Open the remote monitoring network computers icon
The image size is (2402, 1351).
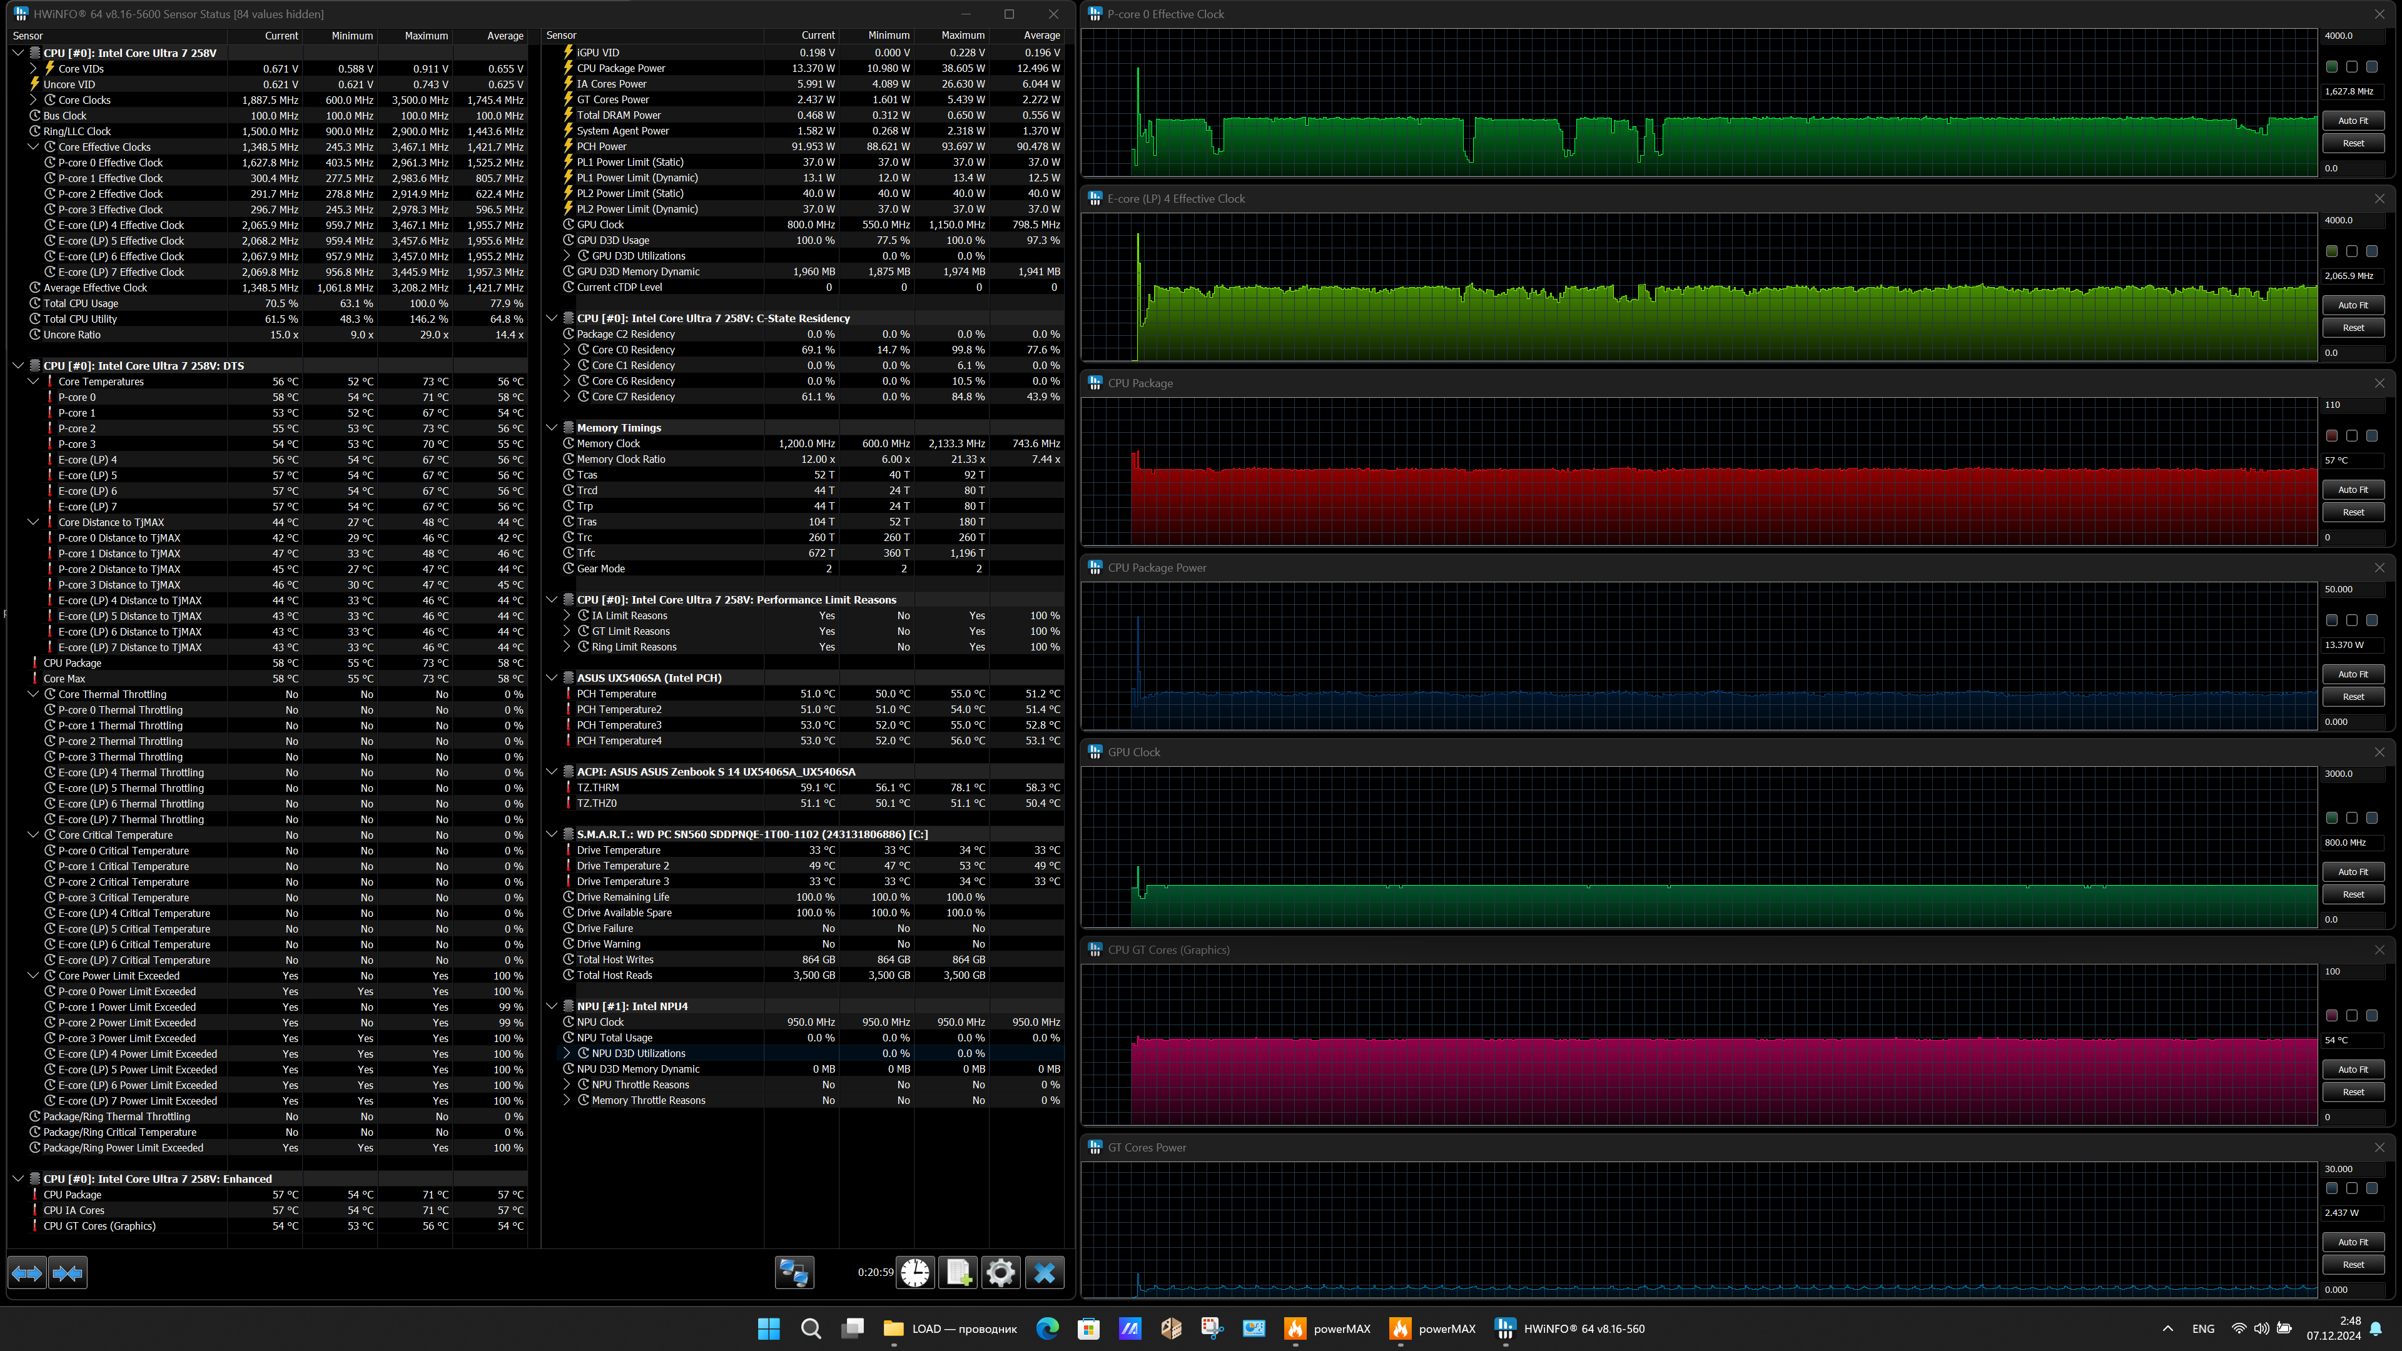tap(794, 1273)
